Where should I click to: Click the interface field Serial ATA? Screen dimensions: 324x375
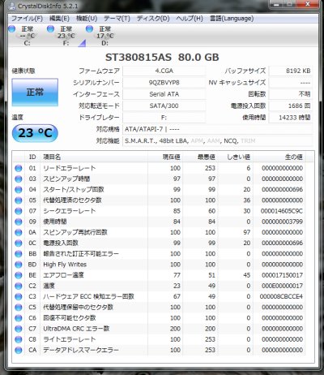point(164,94)
